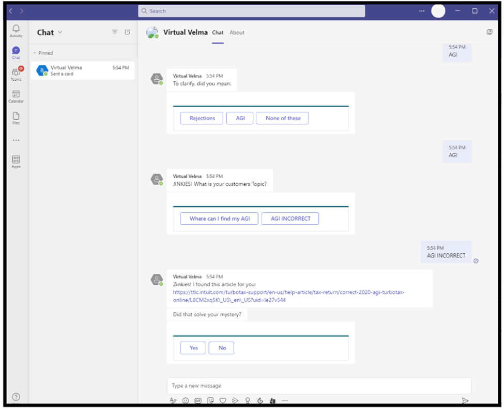Answer No to solve your mystery
The height and width of the screenshot is (409, 504).
(222, 348)
